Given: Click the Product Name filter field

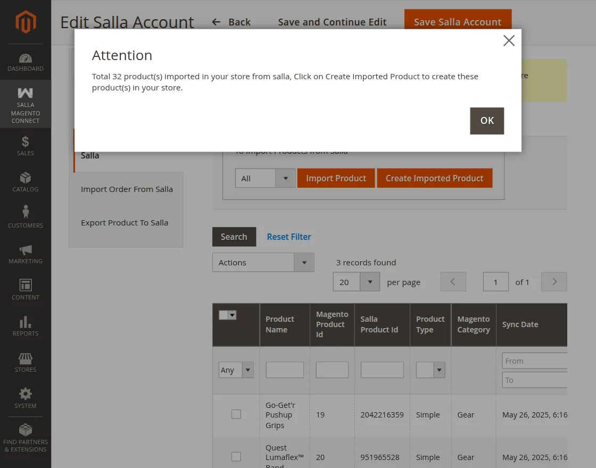Looking at the screenshot, I should [x=285, y=370].
